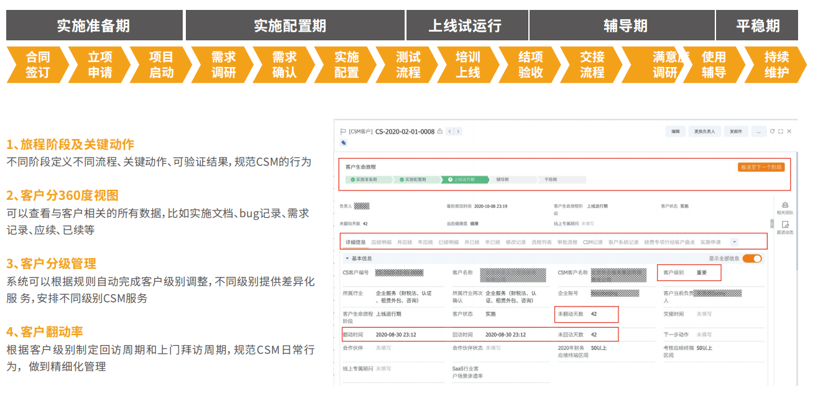
Task: Click the 结项验收 step arrow
Action: (x=530, y=65)
